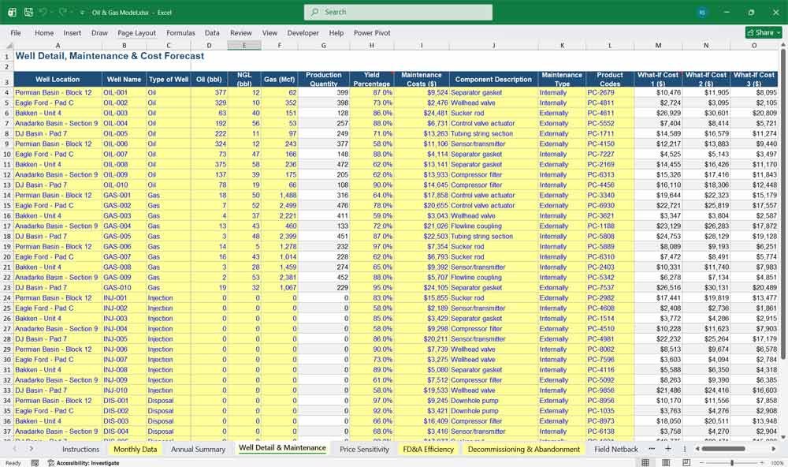This screenshot has width=788, height=467.
Task: Click the title cell Well Detail, Maintenance & Cost Forecast
Action: coord(110,56)
